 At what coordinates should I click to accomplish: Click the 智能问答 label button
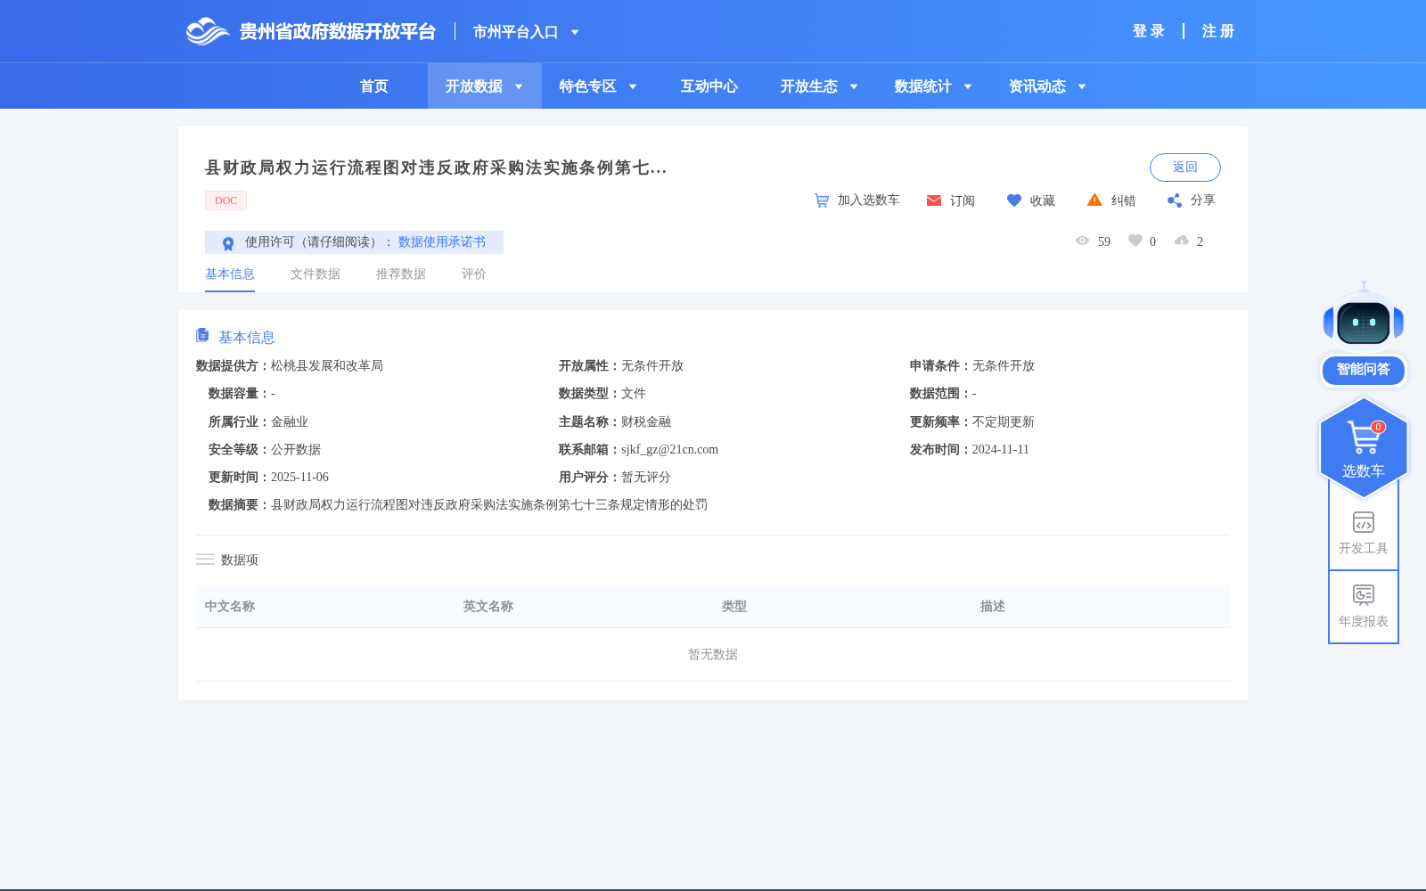(1364, 370)
